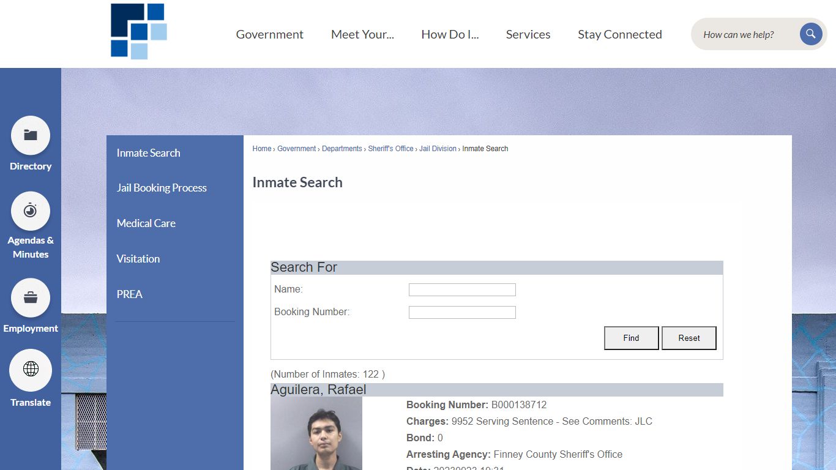The height and width of the screenshot is (470, 836).
Task: Click the Reset button
Action: coord(689,338)
